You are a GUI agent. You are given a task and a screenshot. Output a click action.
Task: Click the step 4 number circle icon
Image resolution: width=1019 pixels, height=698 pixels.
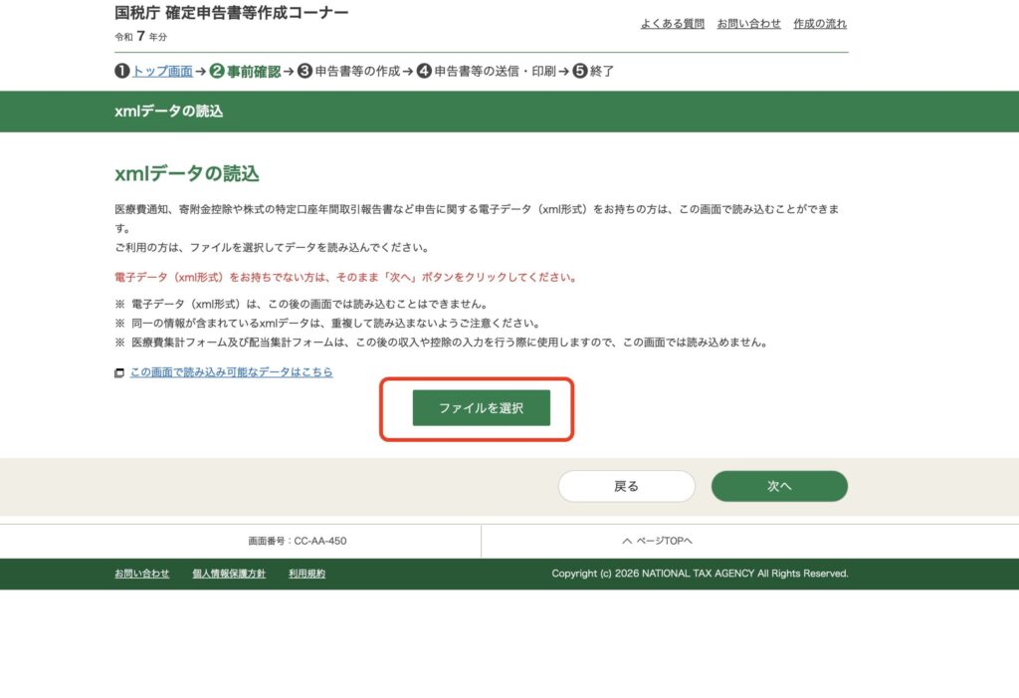[424, 72]
